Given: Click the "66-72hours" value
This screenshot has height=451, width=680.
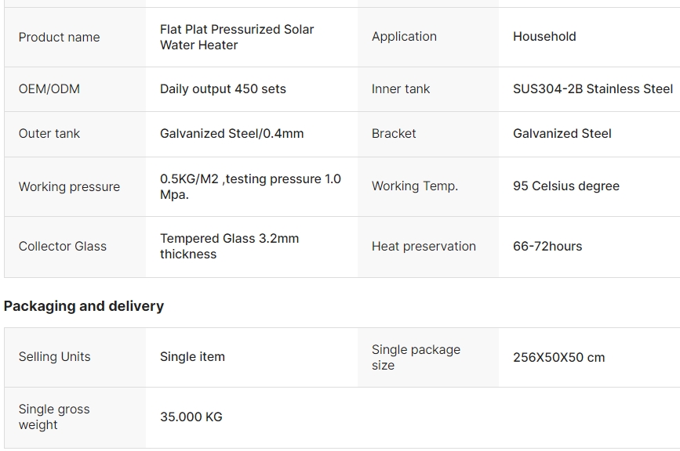Looking at the screenshot, I should tap(547, 247).
